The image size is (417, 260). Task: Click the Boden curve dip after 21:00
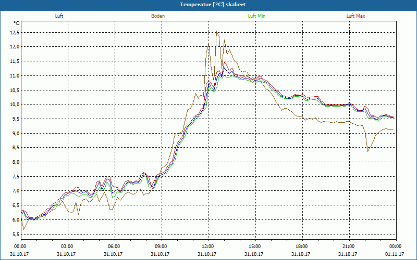[368, 151]
